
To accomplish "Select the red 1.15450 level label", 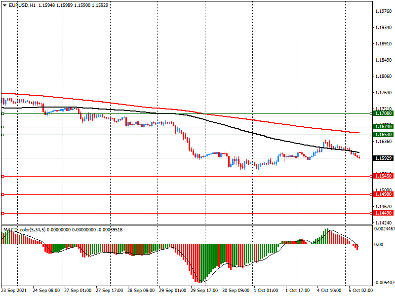I will 383,176.
